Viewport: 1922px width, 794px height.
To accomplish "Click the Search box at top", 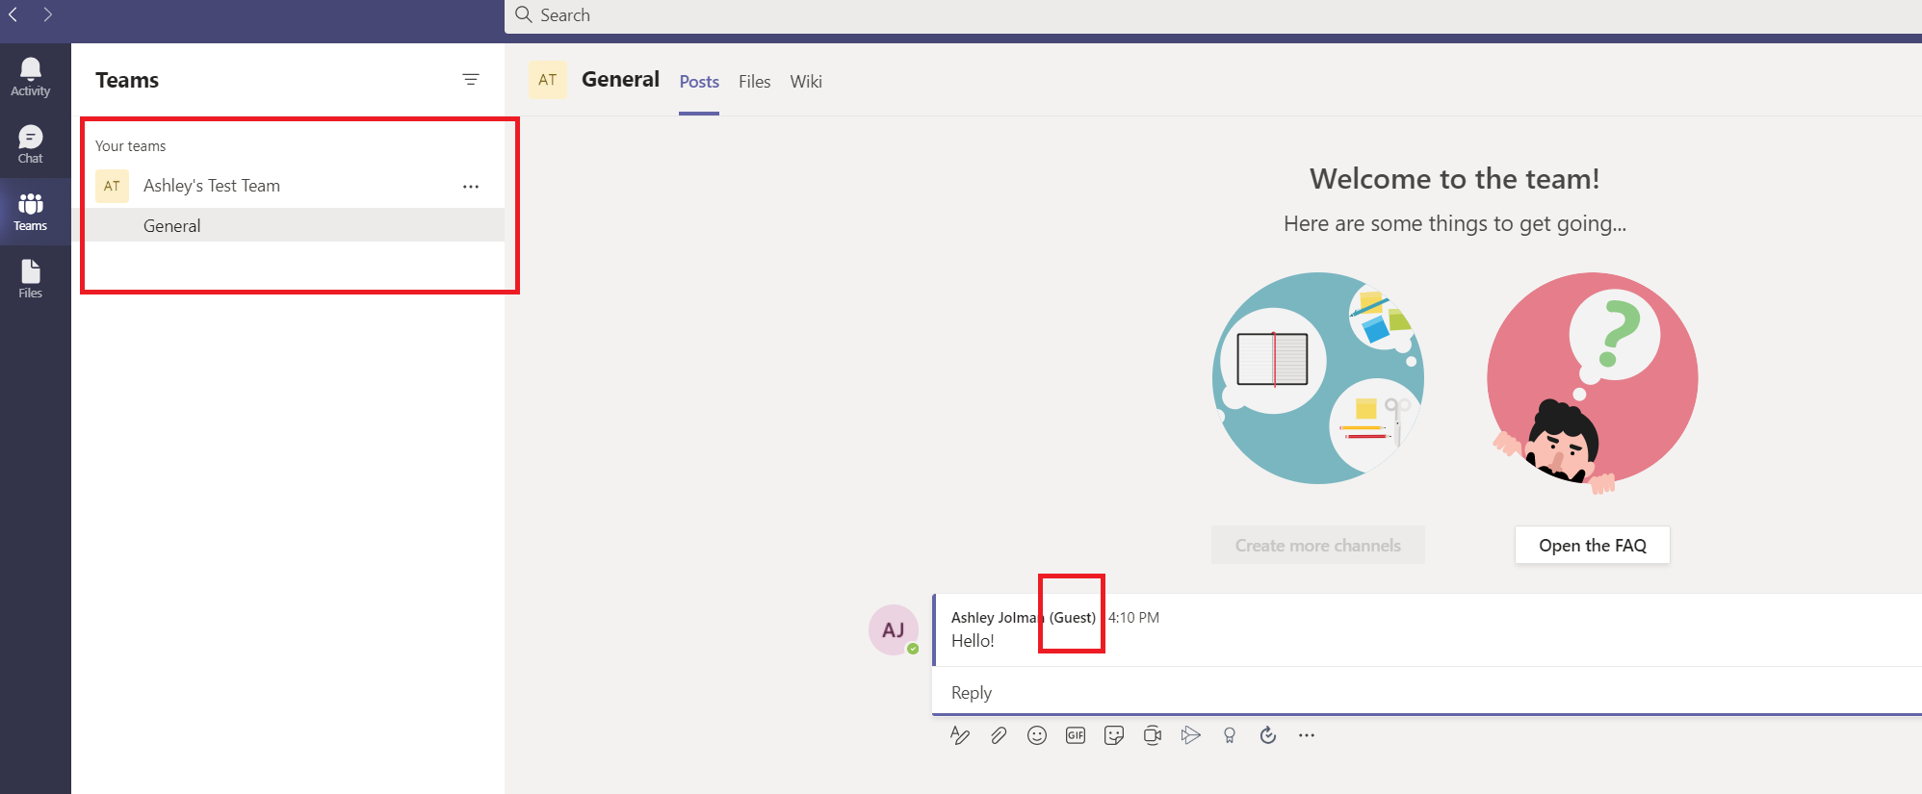I will coord(1213,15).
